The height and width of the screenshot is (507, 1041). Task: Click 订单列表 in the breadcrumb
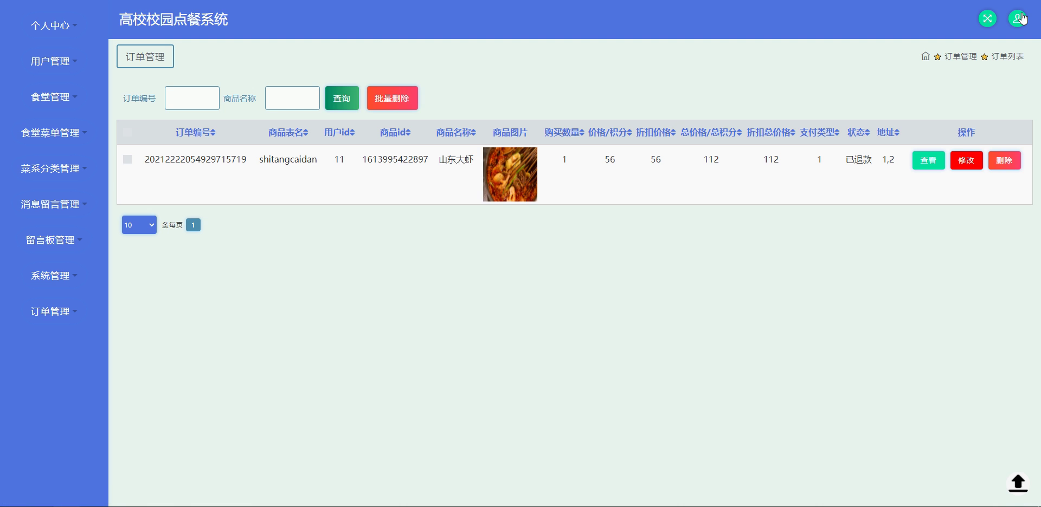pyautogui.click(x=1007, y=56)
